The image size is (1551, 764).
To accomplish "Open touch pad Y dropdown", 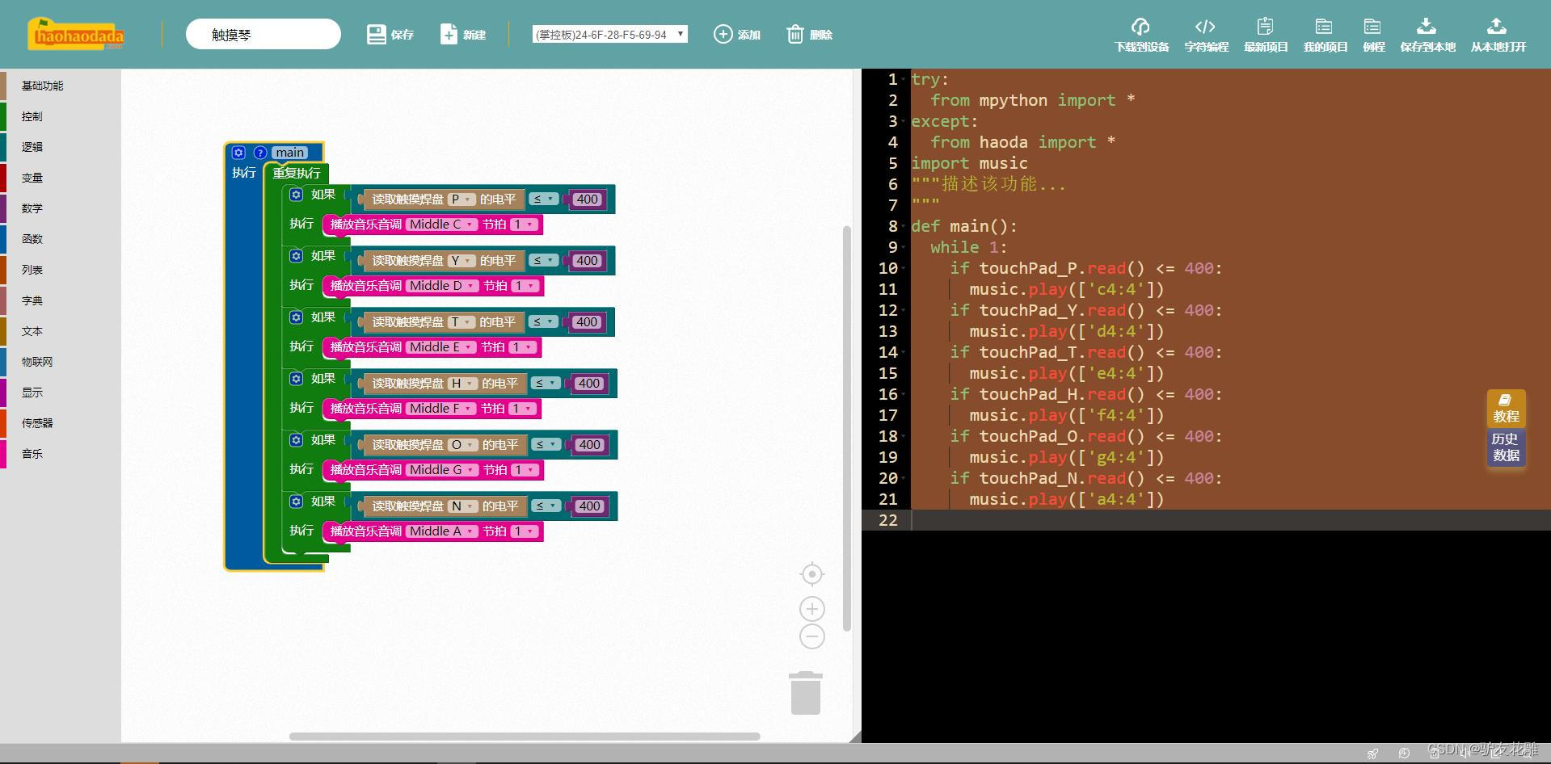I will click(x=461, y=261).
